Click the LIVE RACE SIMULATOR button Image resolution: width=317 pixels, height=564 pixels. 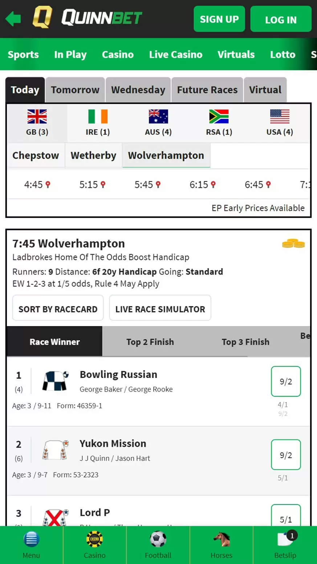pos(160,309)
